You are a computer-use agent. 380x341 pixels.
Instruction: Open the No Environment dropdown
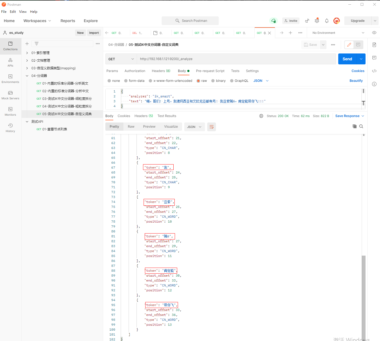click(x=338, y=33)
